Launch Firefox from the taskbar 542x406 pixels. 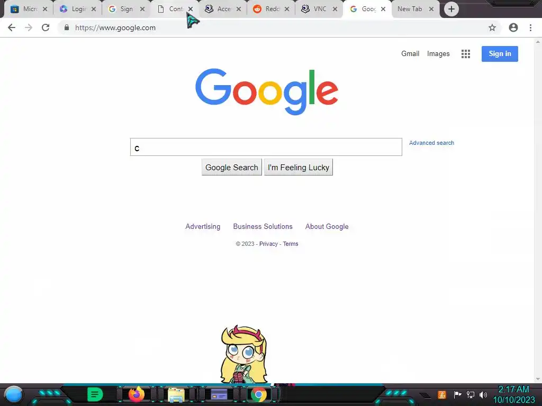[137, 394]
